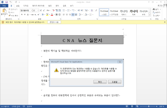Expand highlight color dropdown arrow
Viewport: 167px width, 108px height.
(x=50, y=15)
